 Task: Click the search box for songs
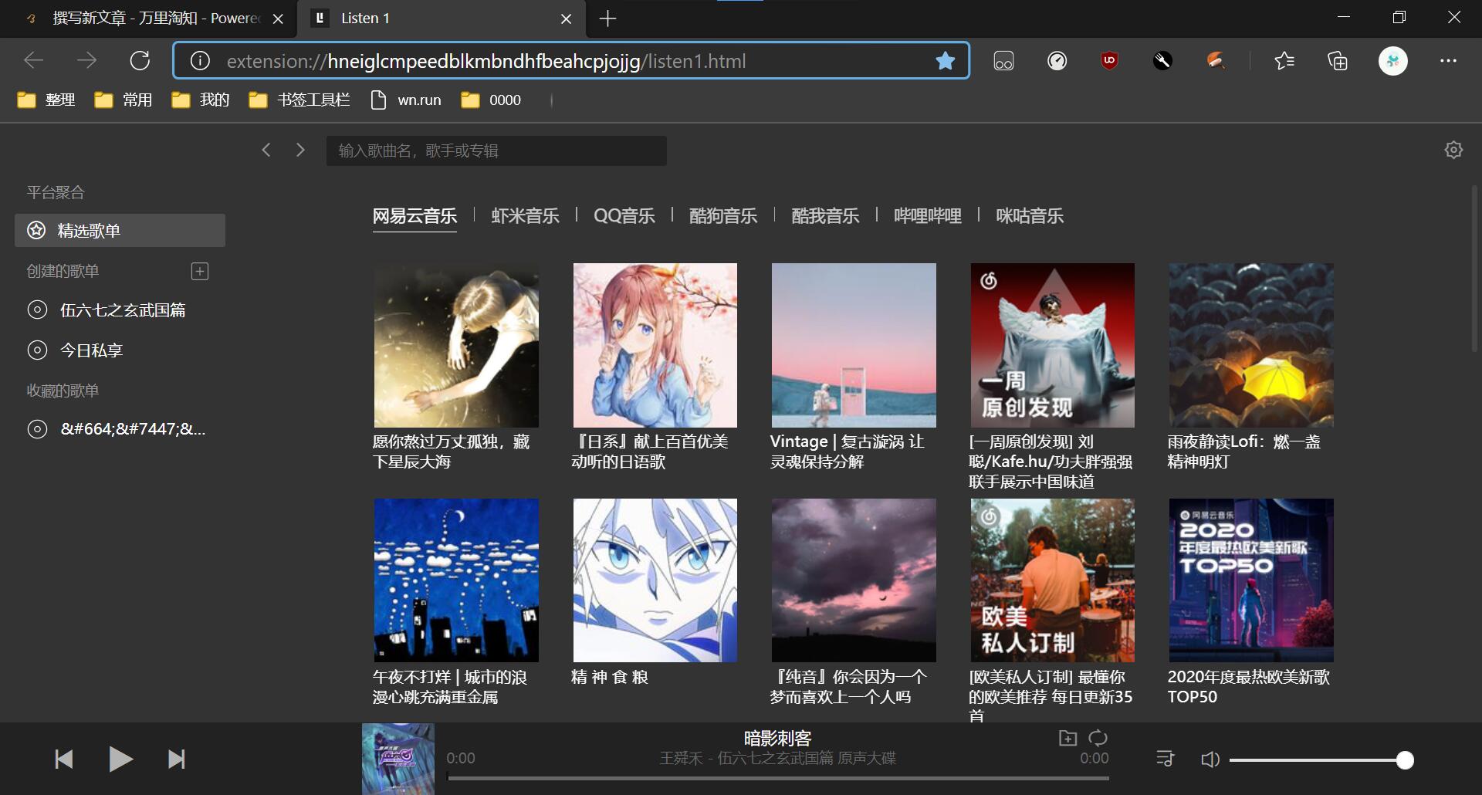coord(496,151)
